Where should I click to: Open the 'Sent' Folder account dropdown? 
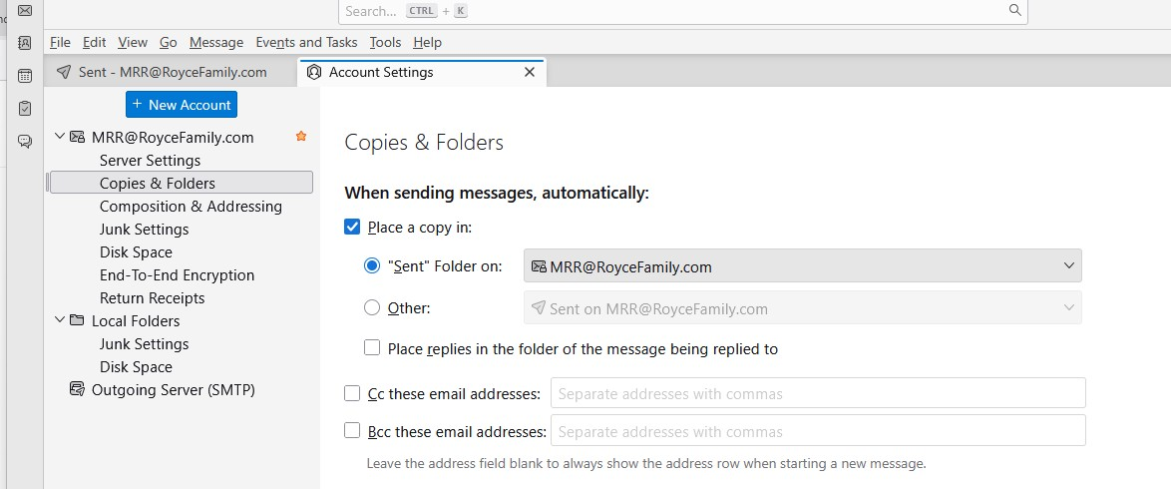point(802,266)
